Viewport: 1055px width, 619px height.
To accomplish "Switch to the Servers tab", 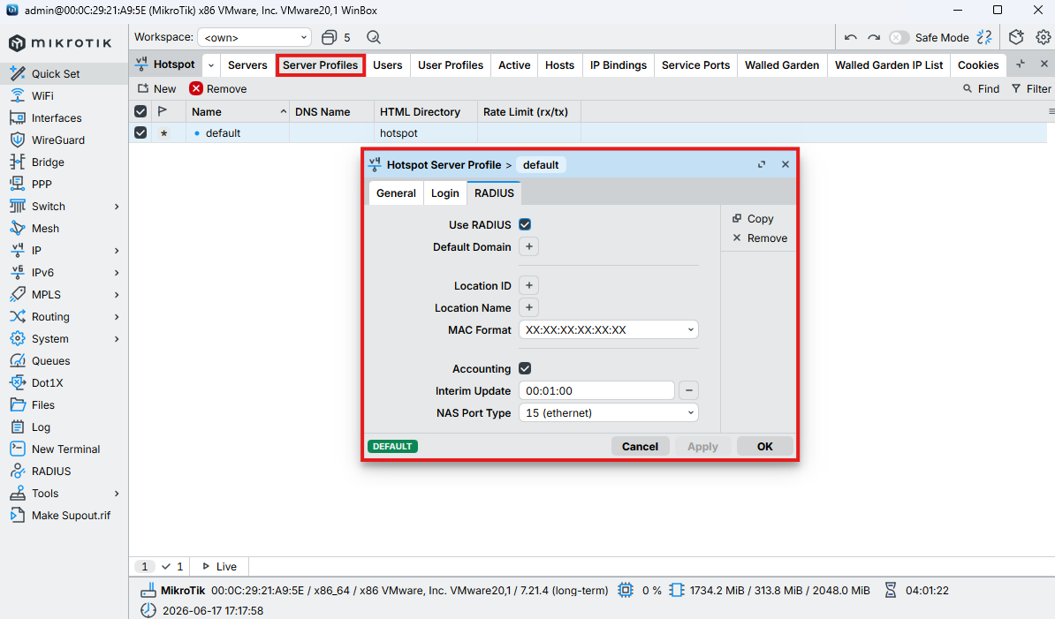I will click(247, 65).
